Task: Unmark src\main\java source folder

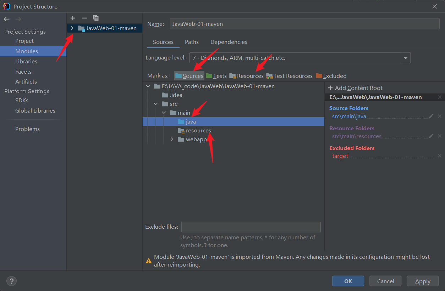Action: pyautogui.click(x=440, y=116)
